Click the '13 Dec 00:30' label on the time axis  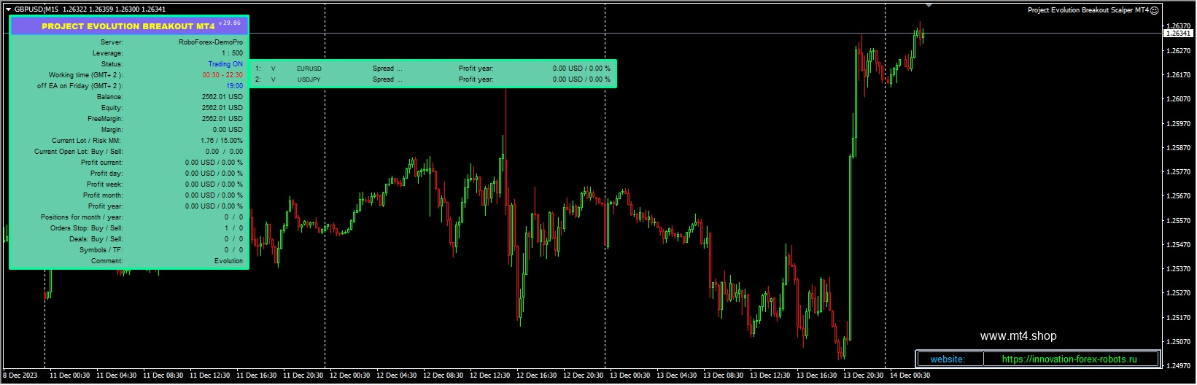pos(630,376)
